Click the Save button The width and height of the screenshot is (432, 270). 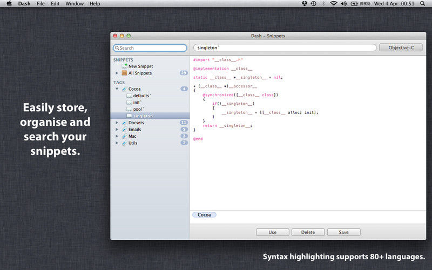344,232
